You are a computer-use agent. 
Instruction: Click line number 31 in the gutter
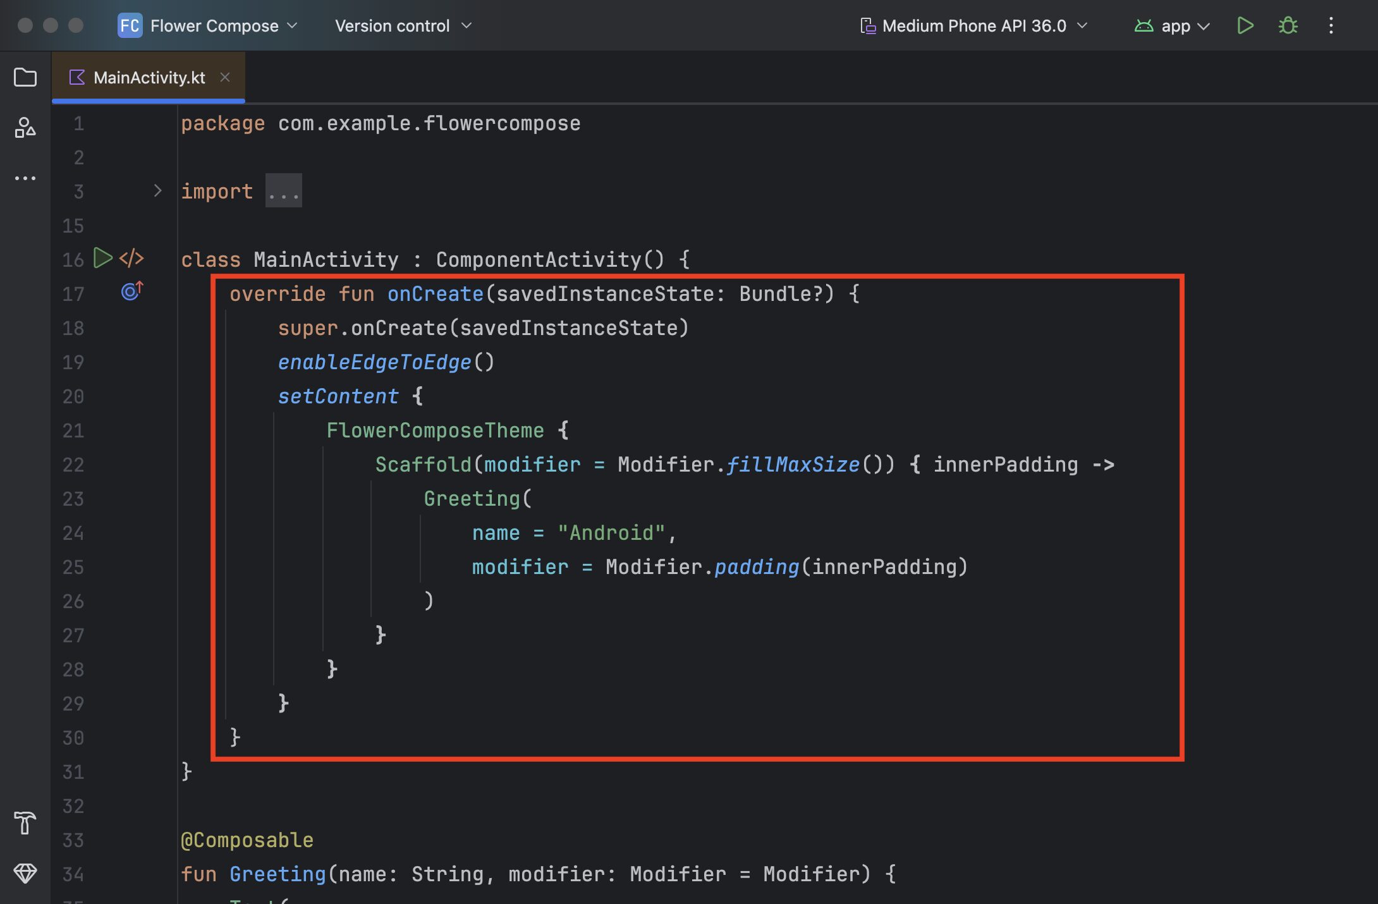(x=73, y=772)
